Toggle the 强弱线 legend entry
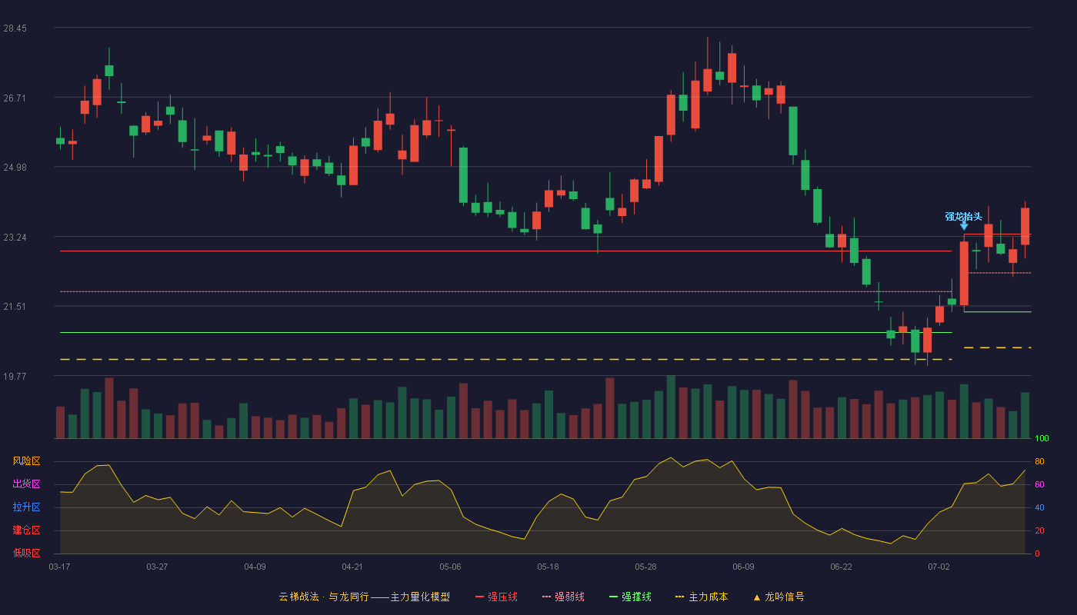 [x=563, y=597]
